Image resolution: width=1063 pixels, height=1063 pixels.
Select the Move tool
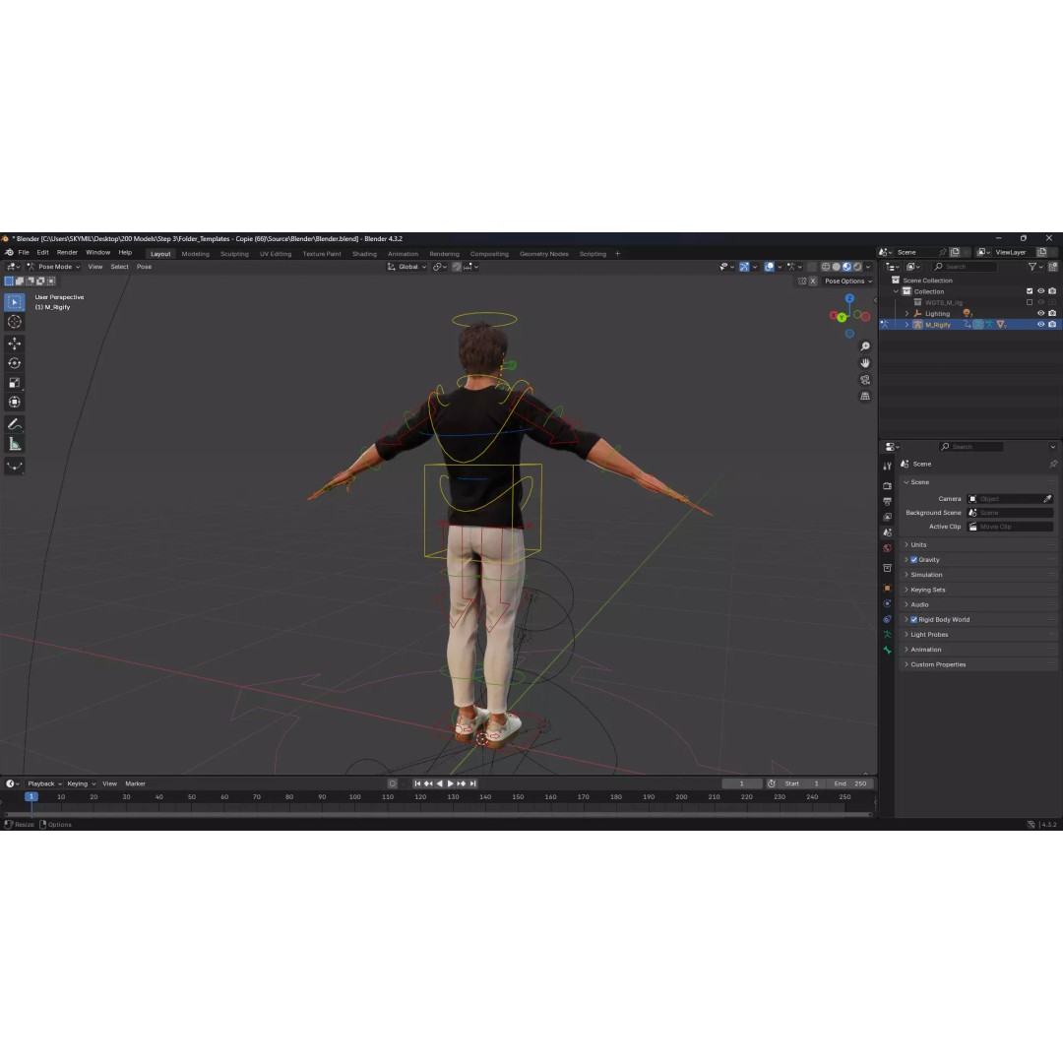pyautogui.click(x=14, y=344)
